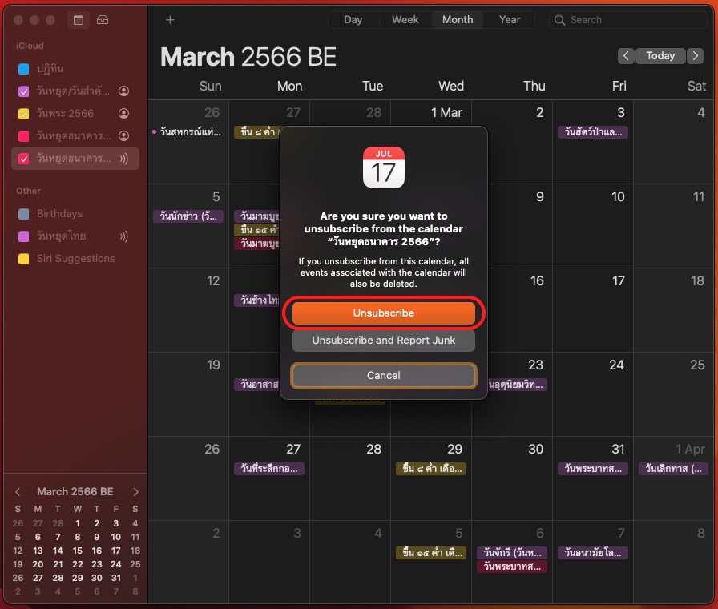The image size is (718, 609).
Task: Click the orange Unsubscribe button
Action: click(383, 313)
